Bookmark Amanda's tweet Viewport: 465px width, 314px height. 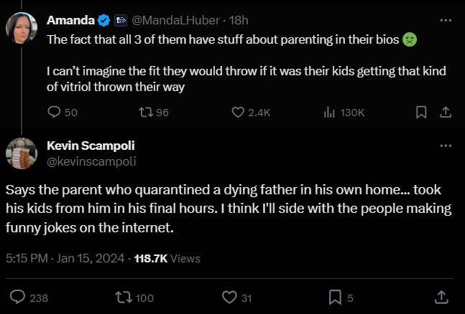coord(421,112)
